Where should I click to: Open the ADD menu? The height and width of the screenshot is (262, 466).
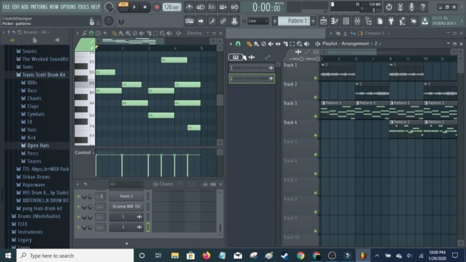[x=25, y=6]
